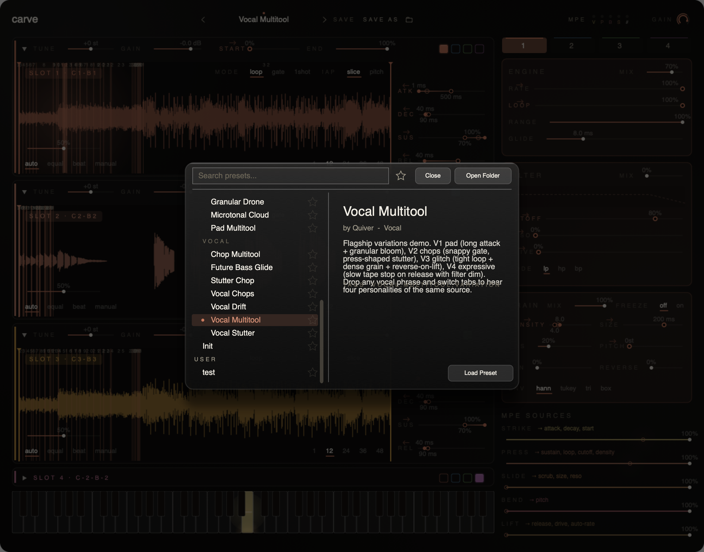
Task: Switch to variation tab 1
Action: pyautogui.click(x=524, y=45)
